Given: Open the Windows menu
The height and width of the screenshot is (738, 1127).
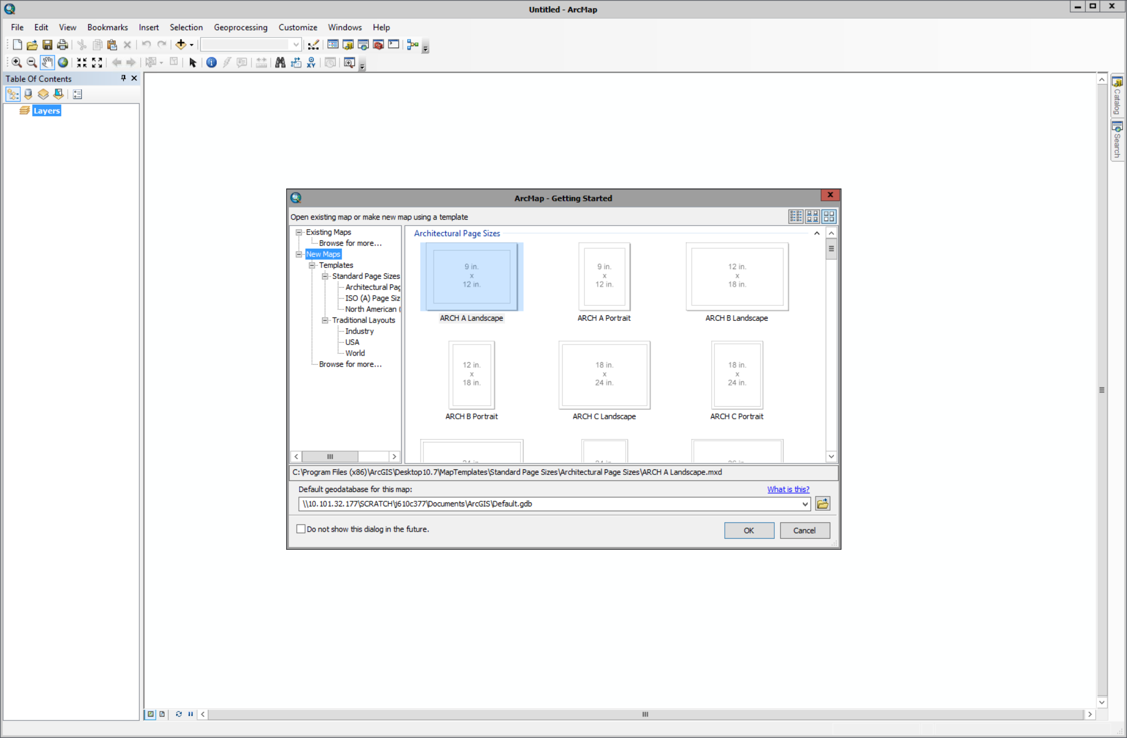Looking at the screenshot, I should pyautogui.click(x=344, y=27).
